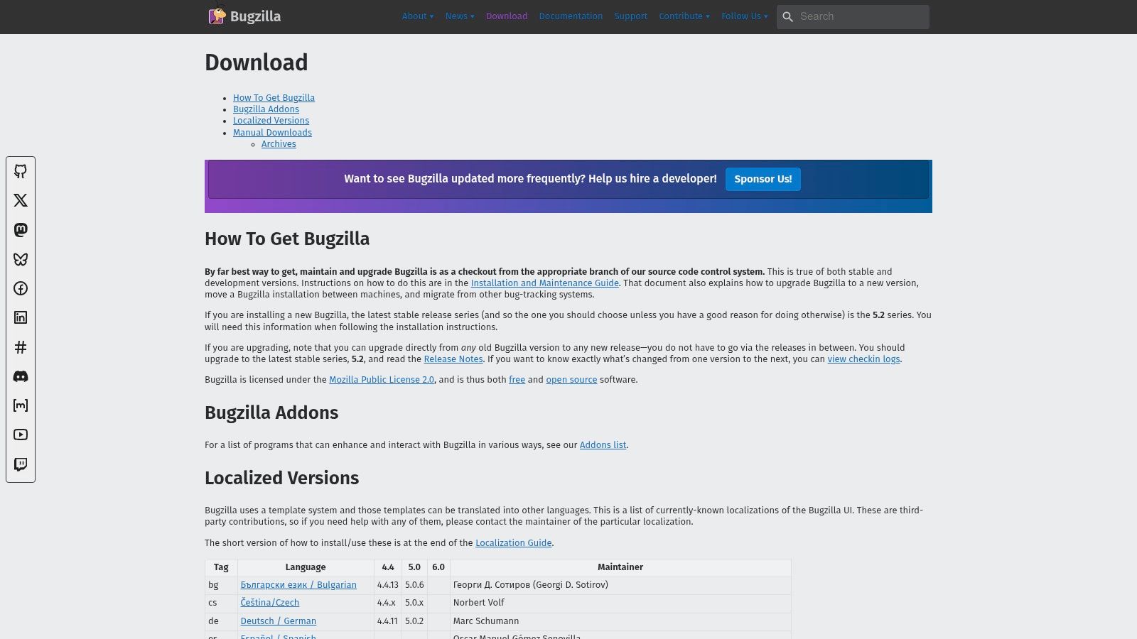Click the '5.0.x' cell in Czech row
1137x639 pixels.
click(414, 603)
